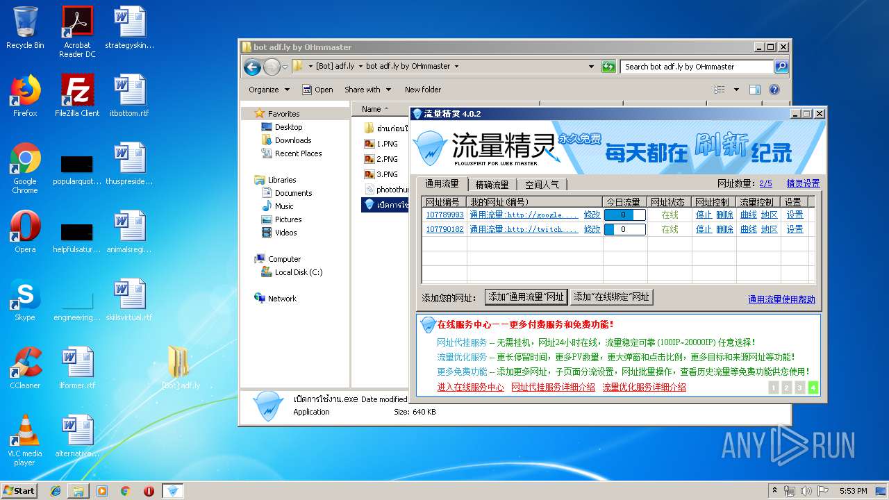Select banner page indicator 4
This screenshot has height=500, width=889.
coord(813,387)
